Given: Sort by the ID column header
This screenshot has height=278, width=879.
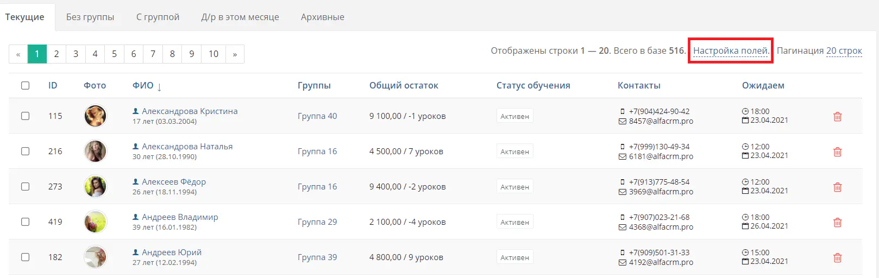Looking at the screenshot, I should [53, 85].
